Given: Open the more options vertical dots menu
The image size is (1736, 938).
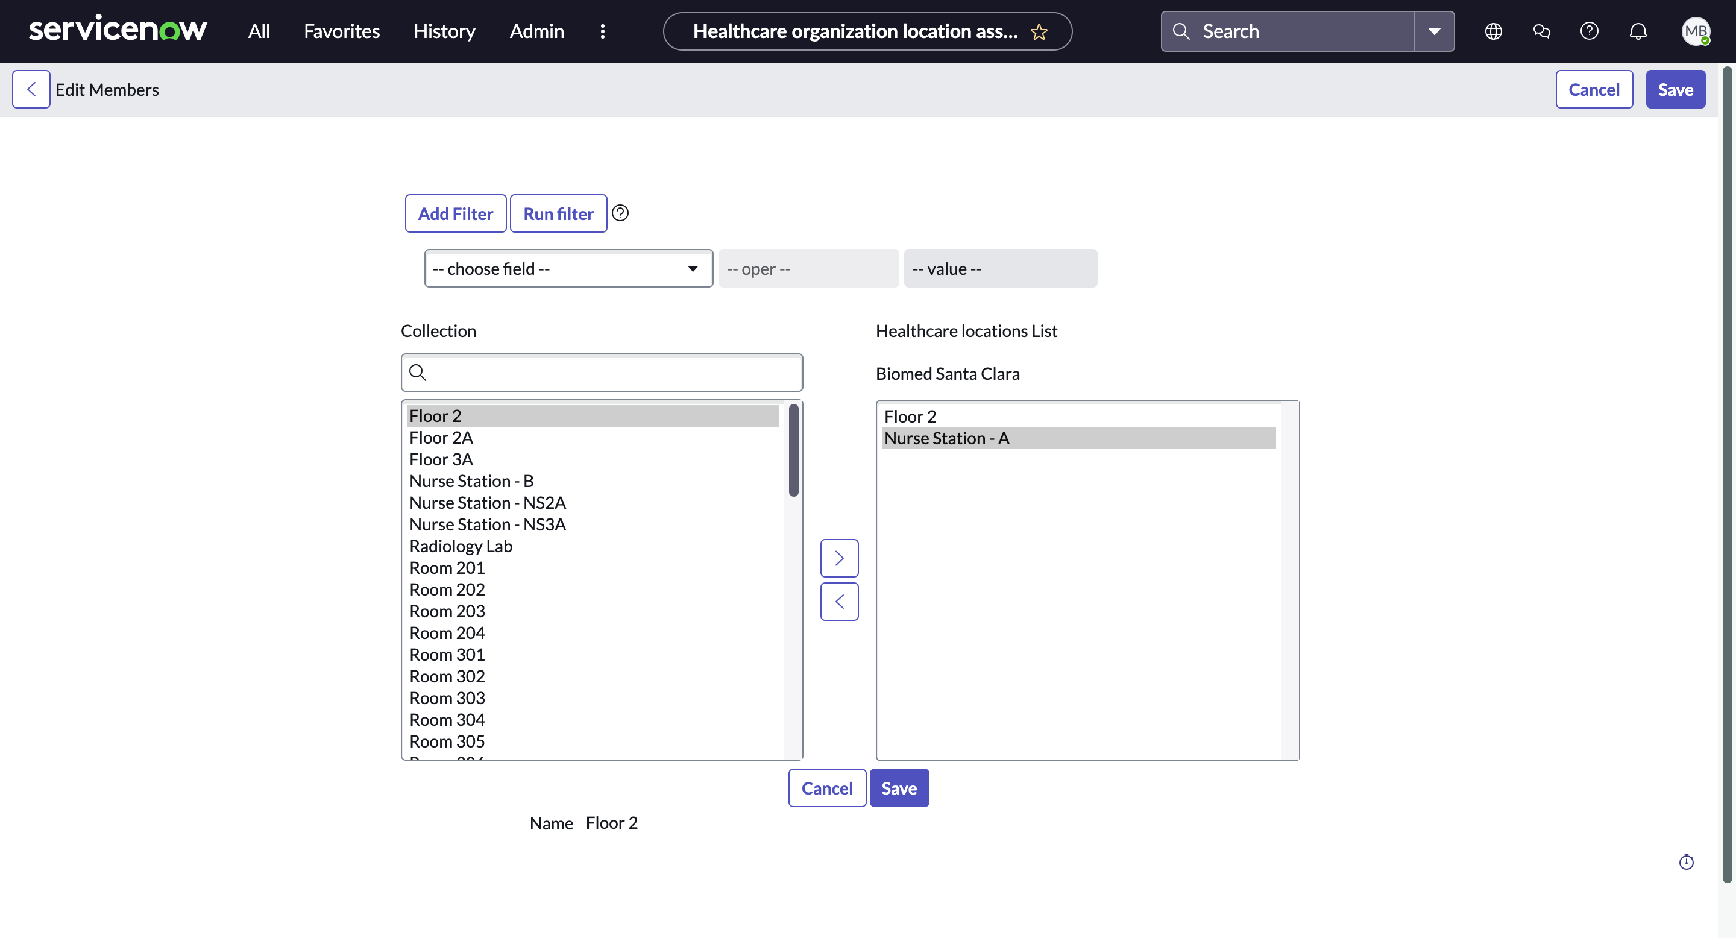Looking at the screenshot, I should [x=603, y=31].
